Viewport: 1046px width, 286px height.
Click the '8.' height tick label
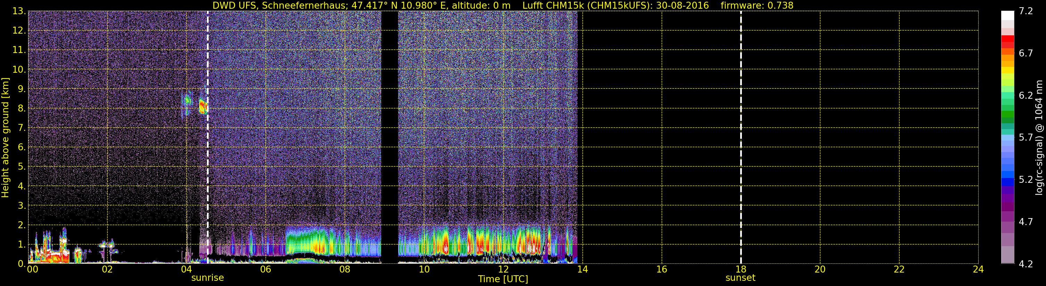click(x=22, y=109)
